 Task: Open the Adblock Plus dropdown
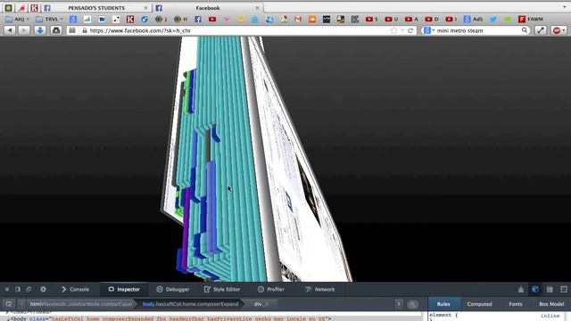(559, 30)
